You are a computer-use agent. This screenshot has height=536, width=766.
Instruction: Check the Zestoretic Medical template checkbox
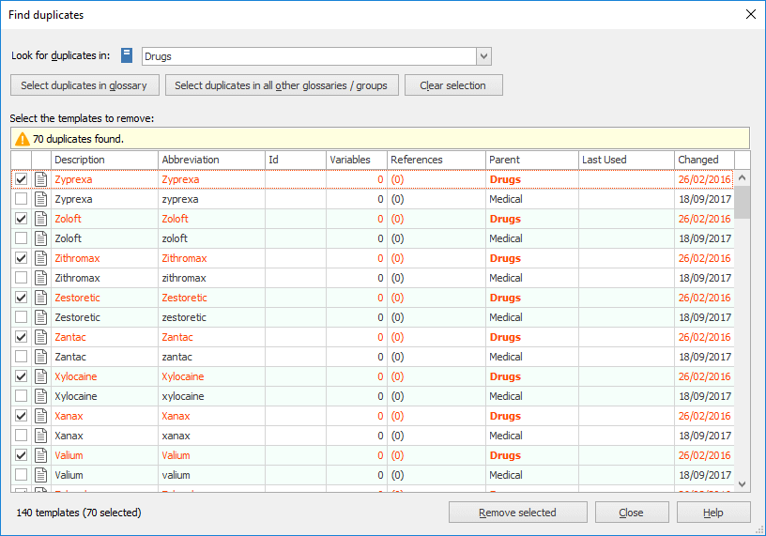click(x=21, y=317)
